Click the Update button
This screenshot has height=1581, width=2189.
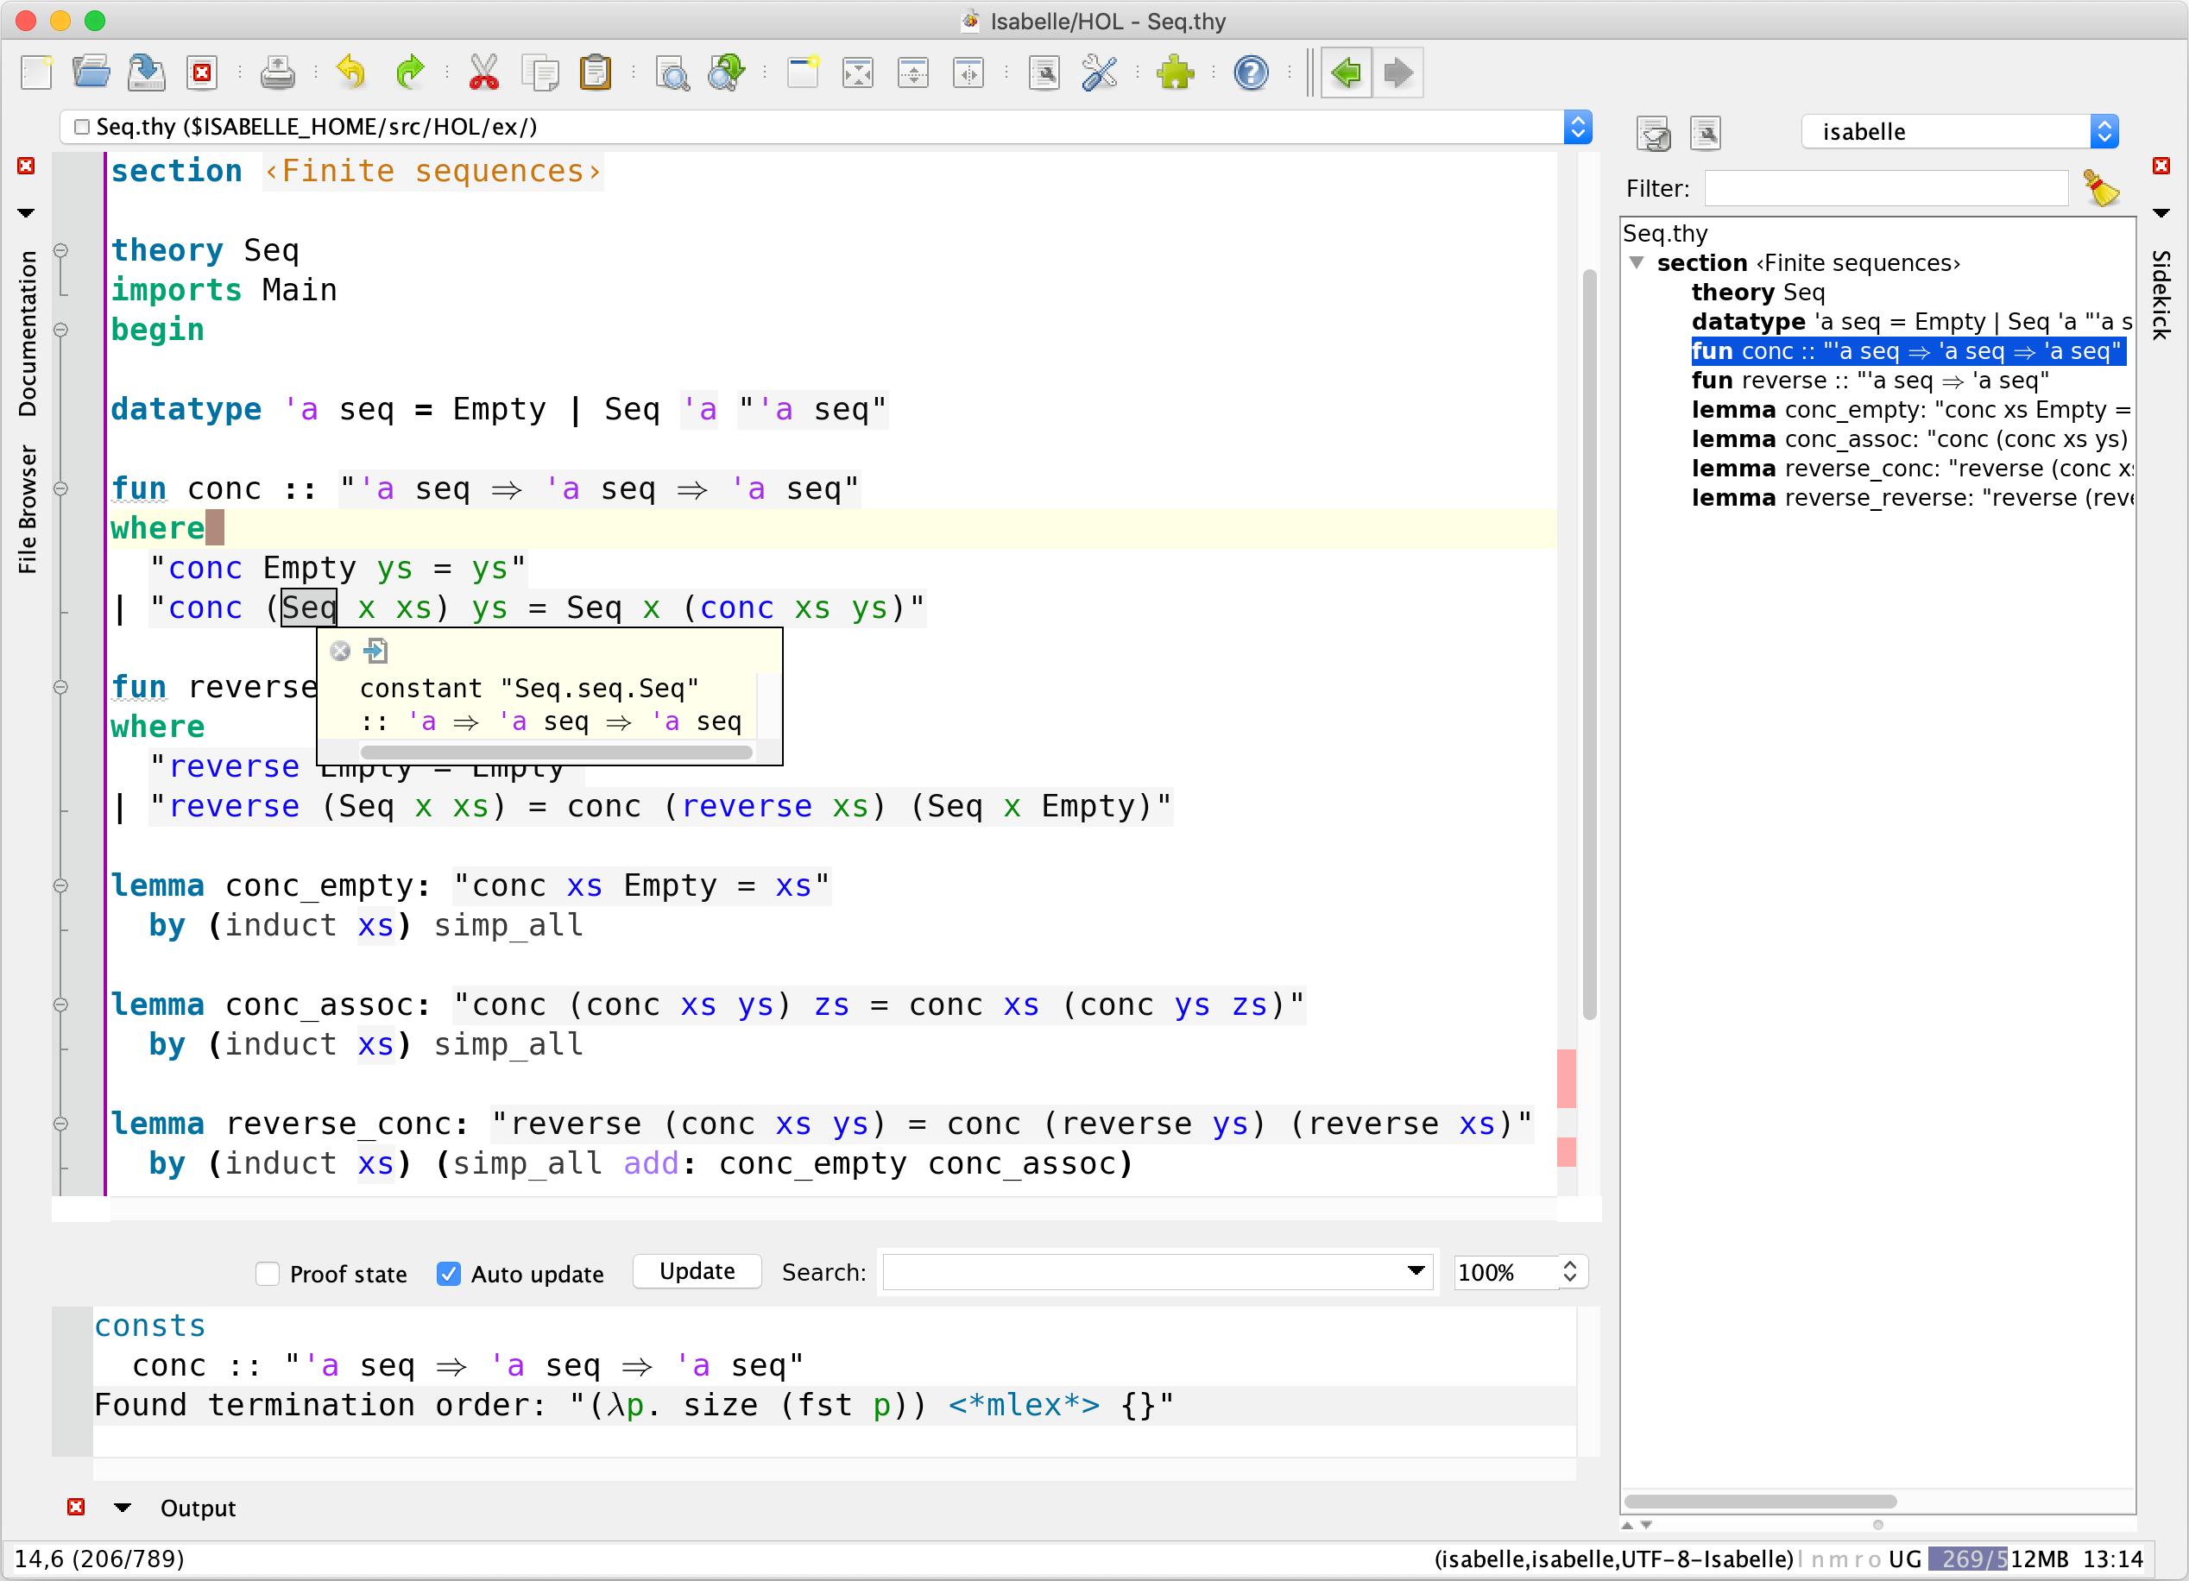coord(697,1271)
